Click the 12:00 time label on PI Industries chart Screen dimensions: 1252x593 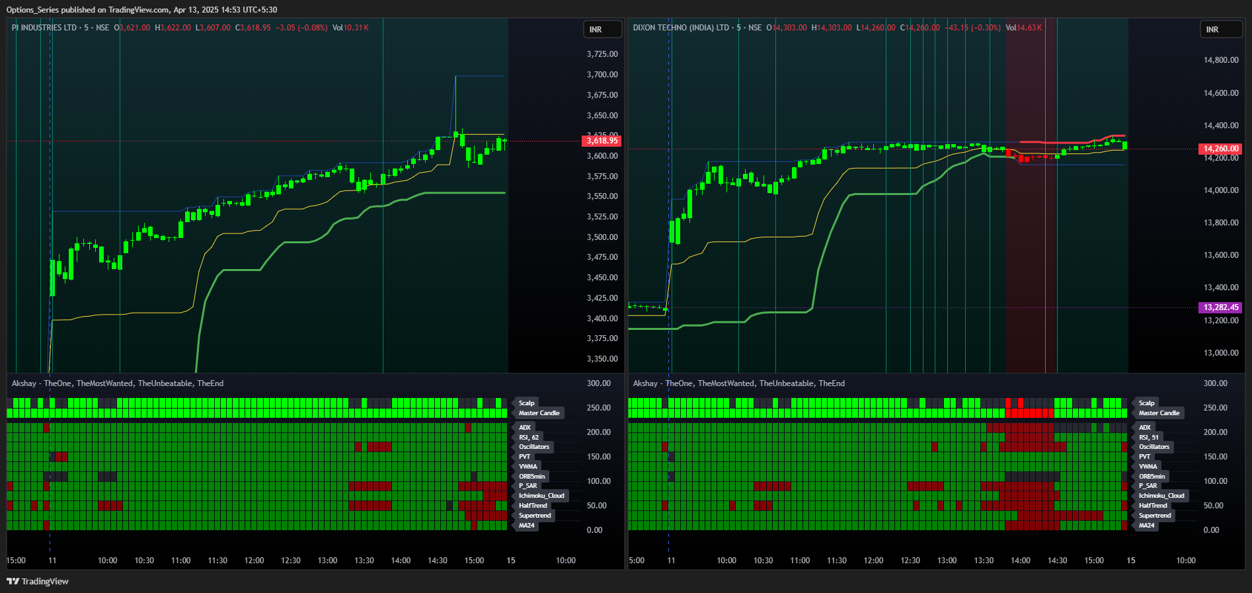254,561
